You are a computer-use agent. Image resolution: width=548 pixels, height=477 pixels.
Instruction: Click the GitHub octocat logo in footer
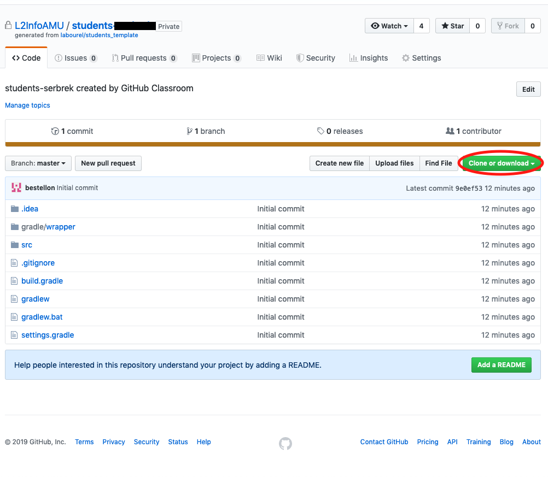click(285, 444)
